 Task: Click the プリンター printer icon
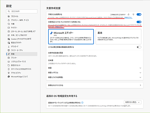coord(9,58)
